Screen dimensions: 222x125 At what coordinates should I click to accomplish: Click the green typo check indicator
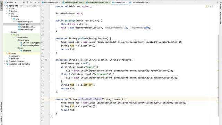click(x=211, y=6)
